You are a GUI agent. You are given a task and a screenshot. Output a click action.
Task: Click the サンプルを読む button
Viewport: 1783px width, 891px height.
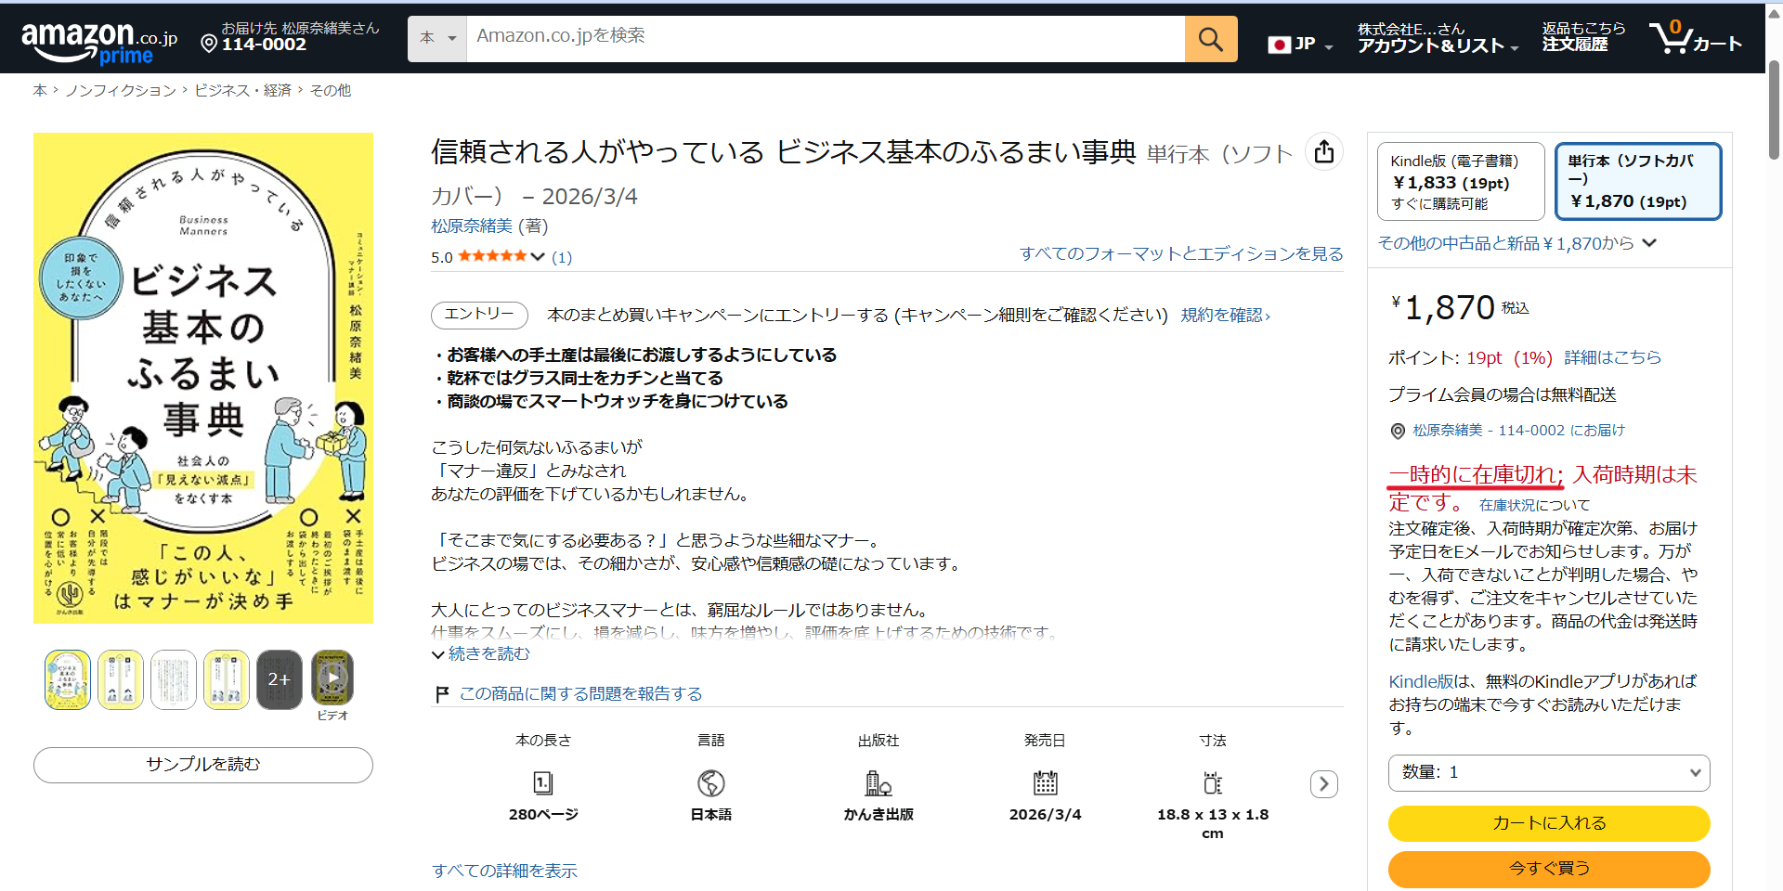[x=203, y=765]
